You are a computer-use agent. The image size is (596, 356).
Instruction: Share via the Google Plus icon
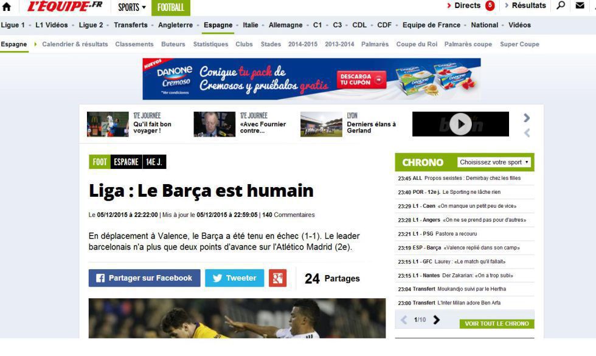click(x=277, y=278)
